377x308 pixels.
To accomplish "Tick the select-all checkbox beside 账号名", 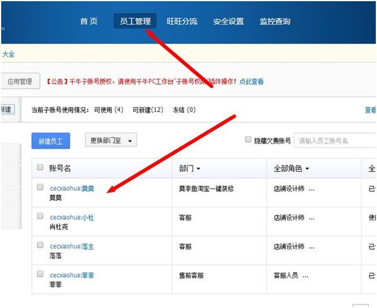I will 40,168.
